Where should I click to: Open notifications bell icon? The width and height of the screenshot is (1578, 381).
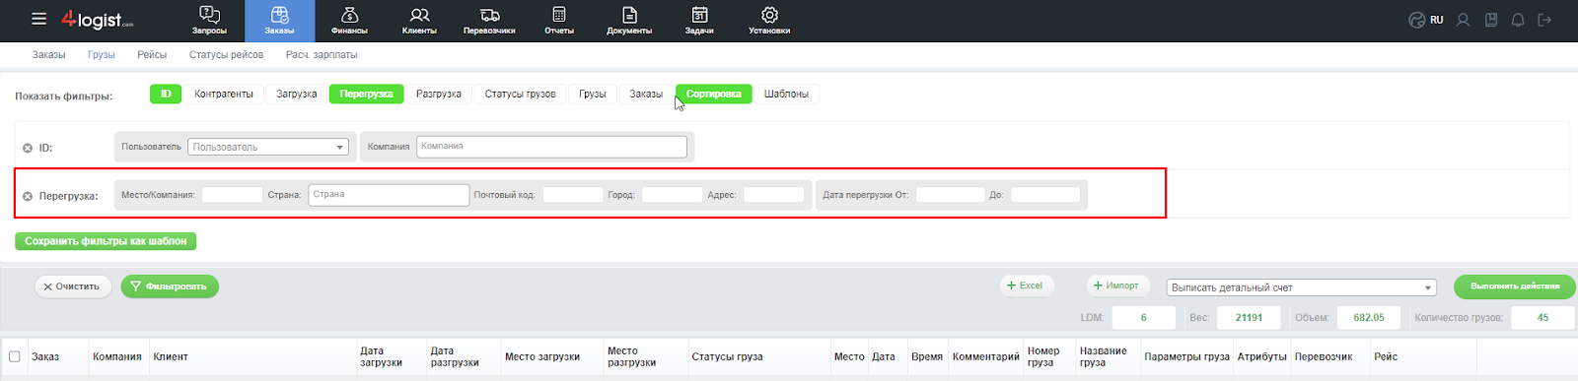pyautogui.click(x=1518, y=20)
